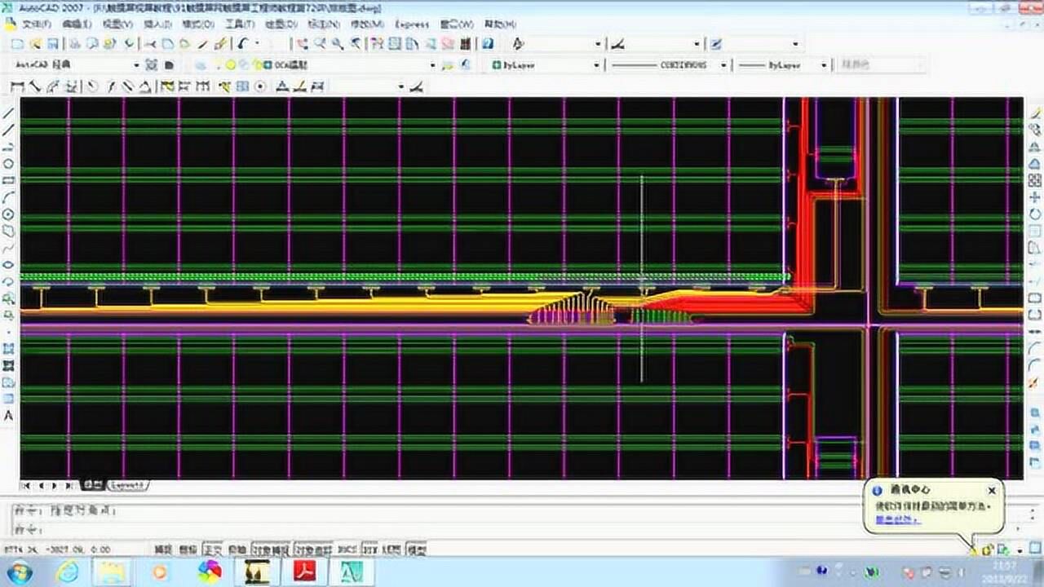Click the Save icon in standard toolbar
Viewport: 1044px width, 587px height.
52,44
